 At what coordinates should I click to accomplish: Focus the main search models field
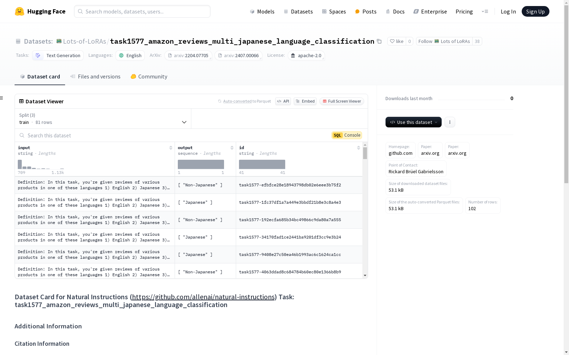pos(142,11)
